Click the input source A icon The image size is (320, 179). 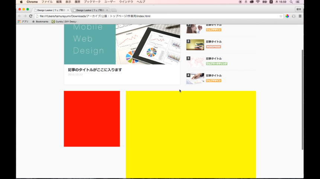(x=271, y=2)
